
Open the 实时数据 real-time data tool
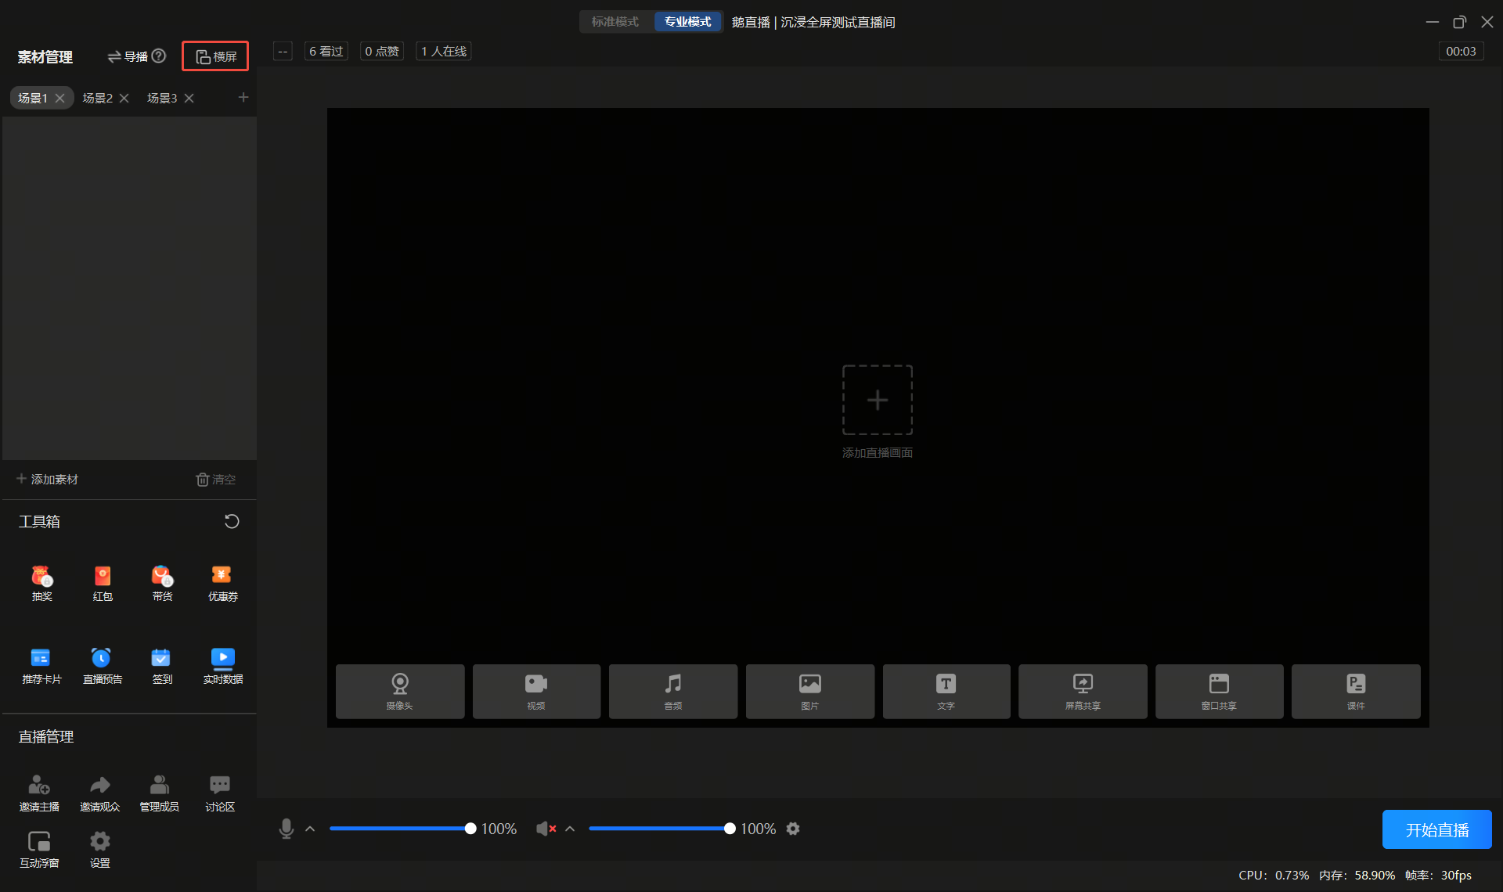click(222, 667)
